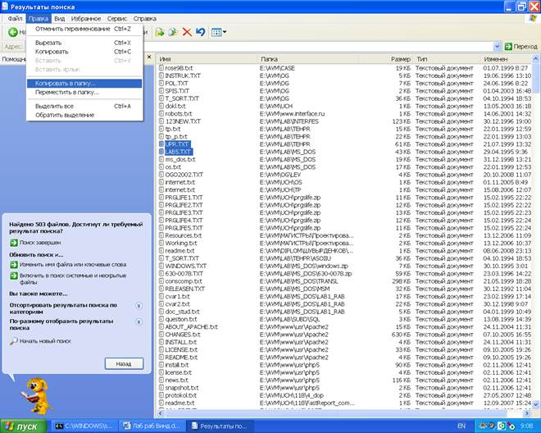This screenshot has height=433, width=541.
Task: Click the Move To folder toolbar icon
Action: point(160,32)
